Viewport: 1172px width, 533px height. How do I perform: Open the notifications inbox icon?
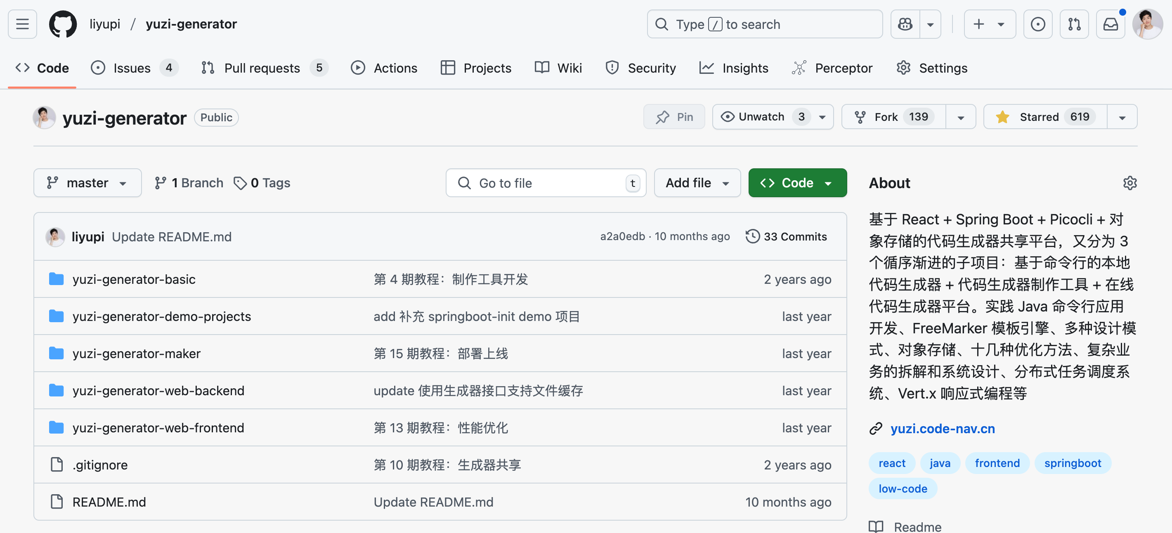point(1110,24)
